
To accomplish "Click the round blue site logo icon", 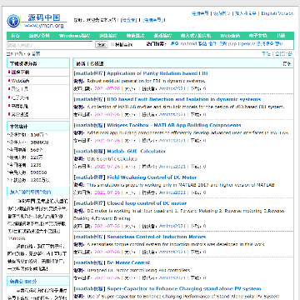I will (13, 21).
